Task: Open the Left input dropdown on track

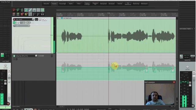Action: tap(21, 26)
